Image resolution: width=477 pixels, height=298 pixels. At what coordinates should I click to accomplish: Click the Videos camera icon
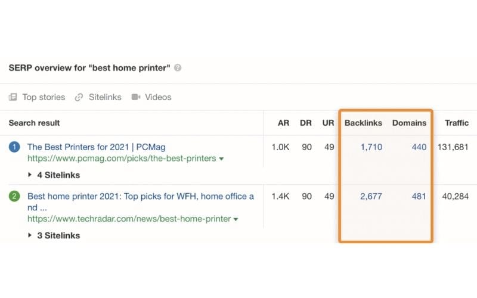(136, 97)
